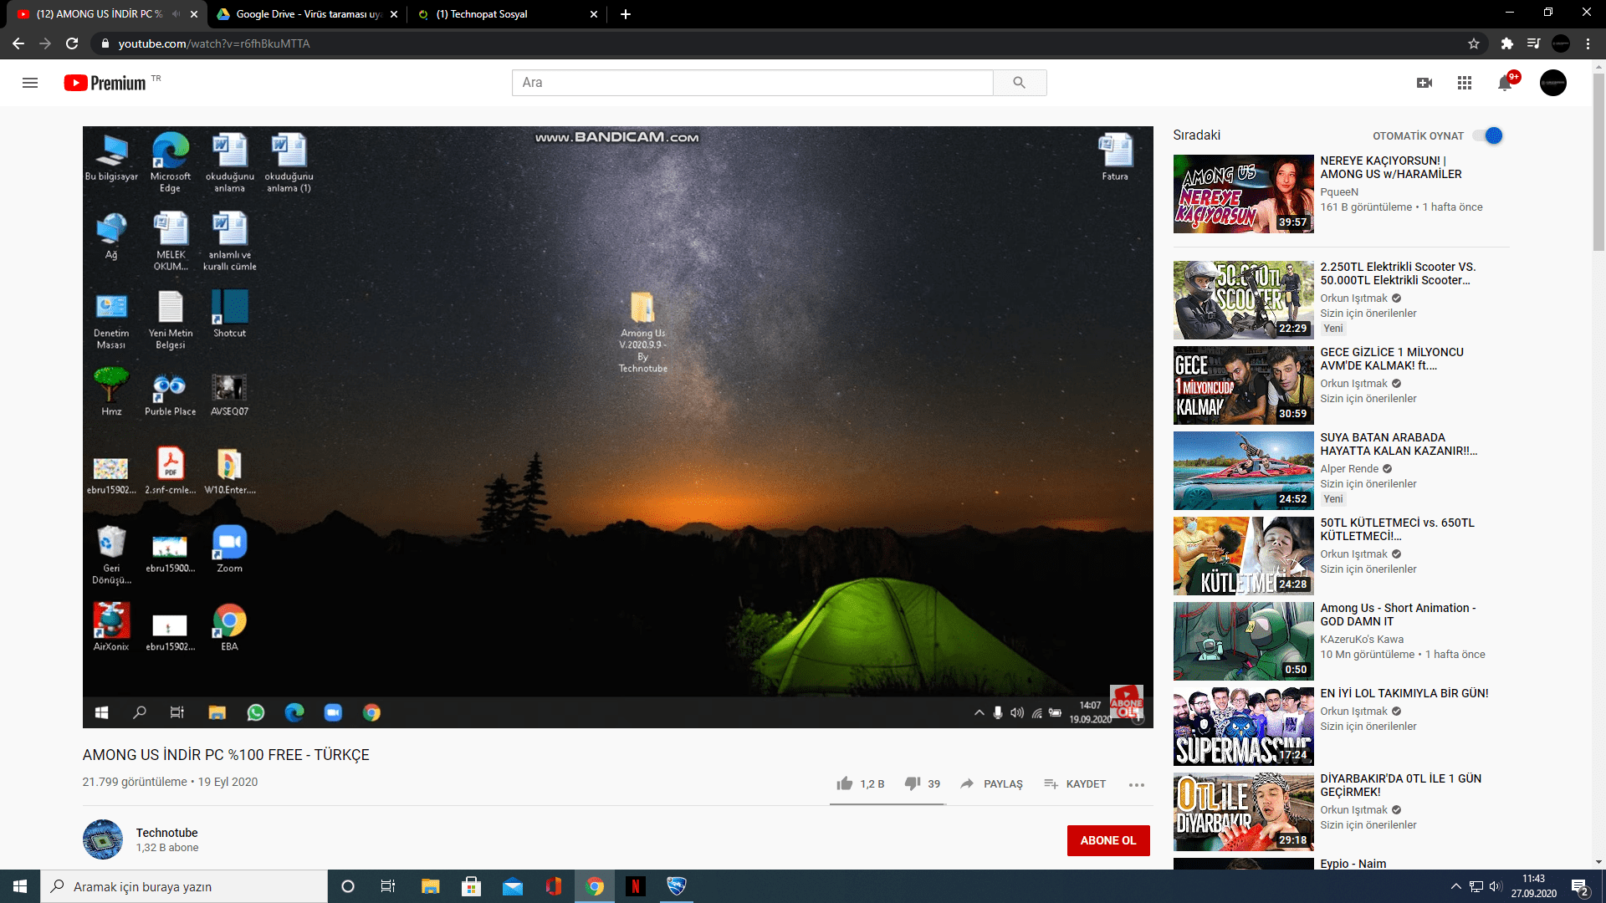Bookmark page with star icon
The image size is (1606, 903).
tap(1474, 43)
